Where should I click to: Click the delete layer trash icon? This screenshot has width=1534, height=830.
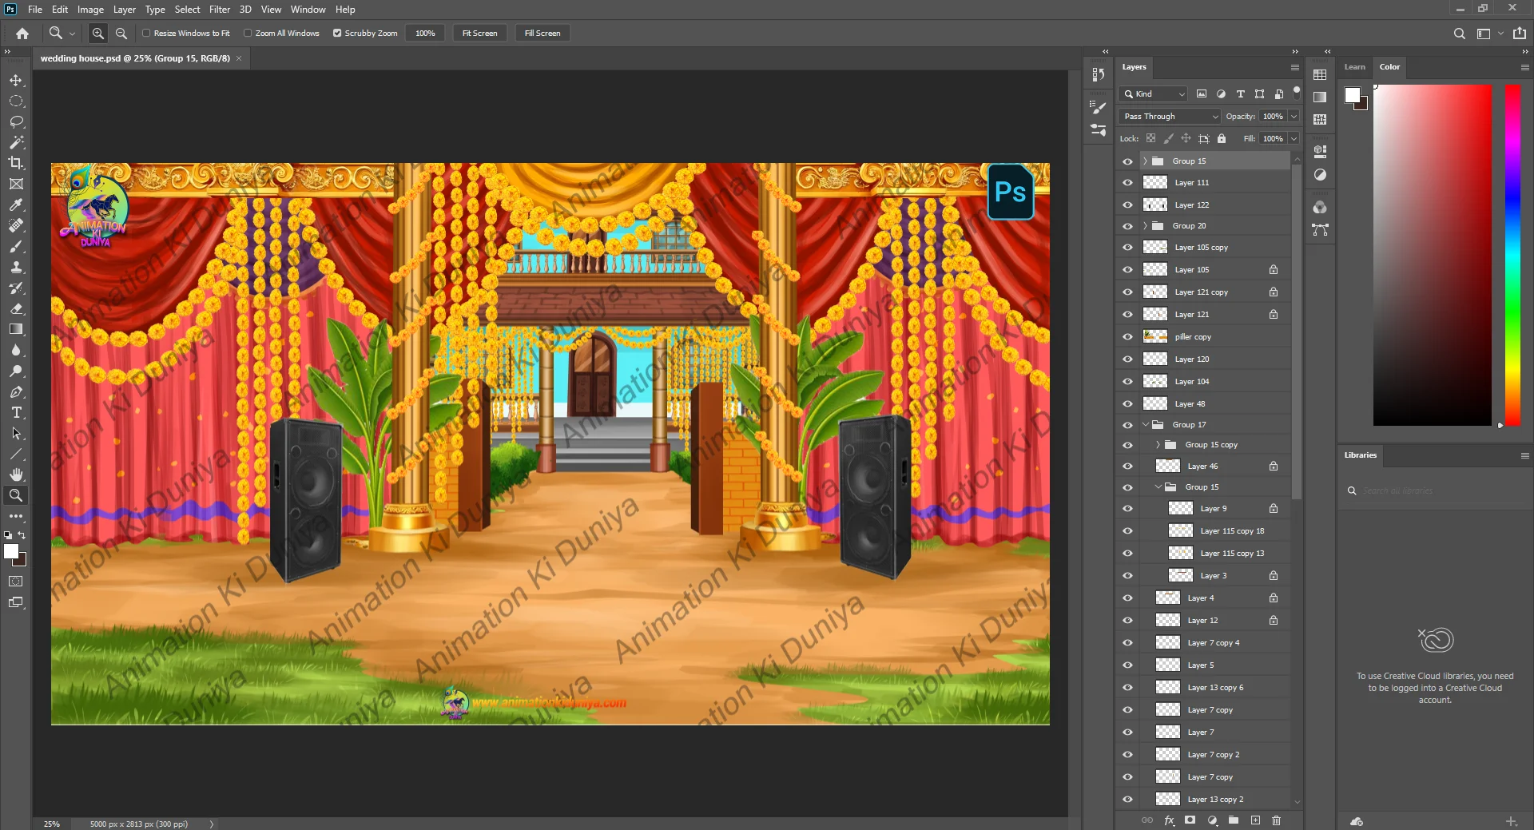(1276, 820)
